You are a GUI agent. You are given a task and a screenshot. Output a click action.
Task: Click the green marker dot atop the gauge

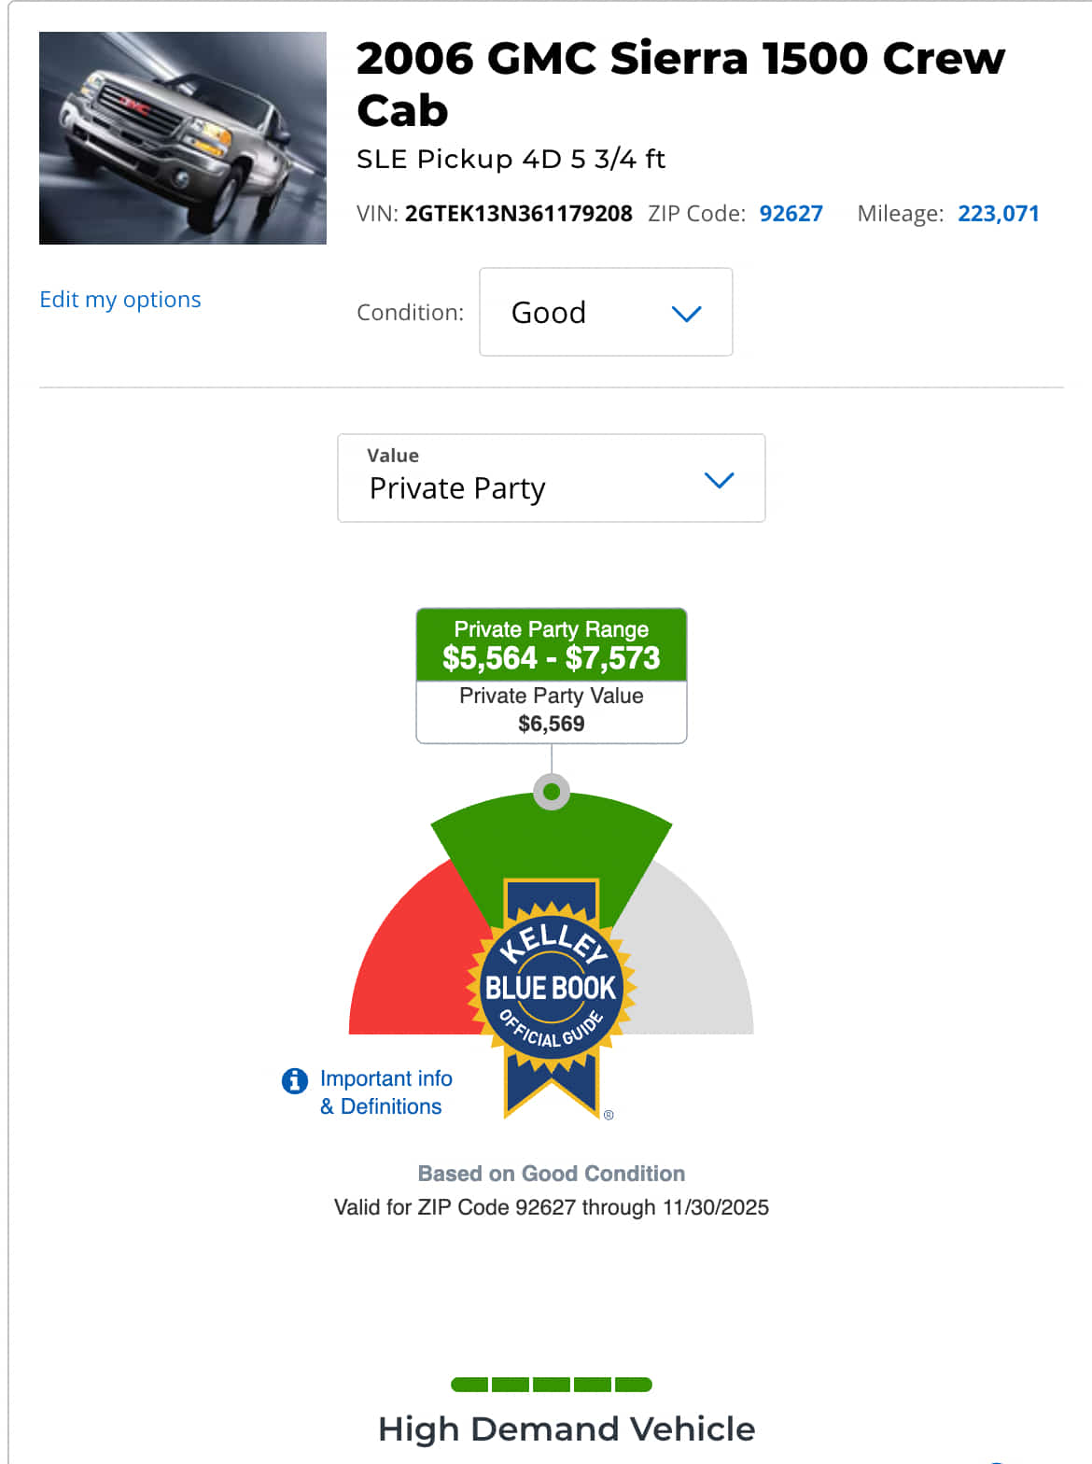tap(552, 792)
